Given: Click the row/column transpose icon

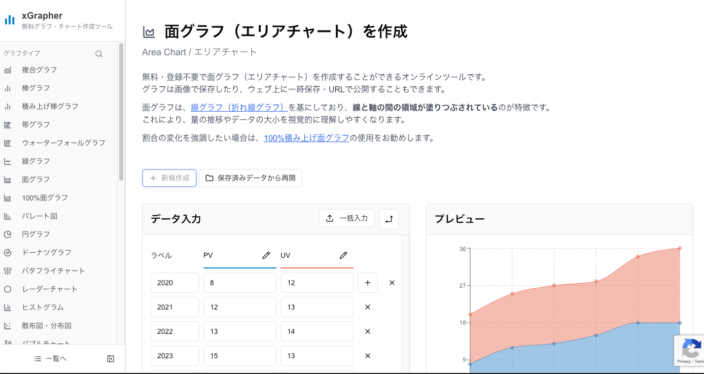Looking at the screenshot, I should coord(389,219).
